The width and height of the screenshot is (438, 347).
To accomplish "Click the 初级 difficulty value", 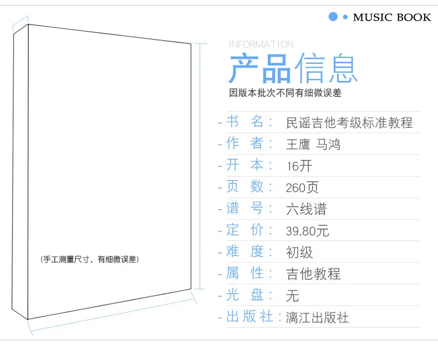I will click(299, 253).
